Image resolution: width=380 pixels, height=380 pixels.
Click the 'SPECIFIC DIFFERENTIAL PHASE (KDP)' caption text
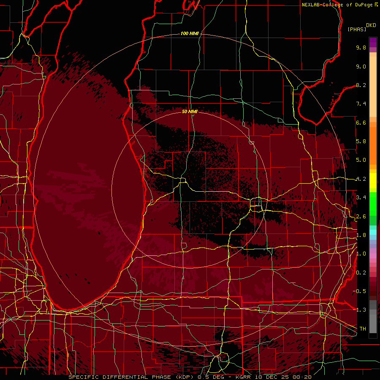132,377
